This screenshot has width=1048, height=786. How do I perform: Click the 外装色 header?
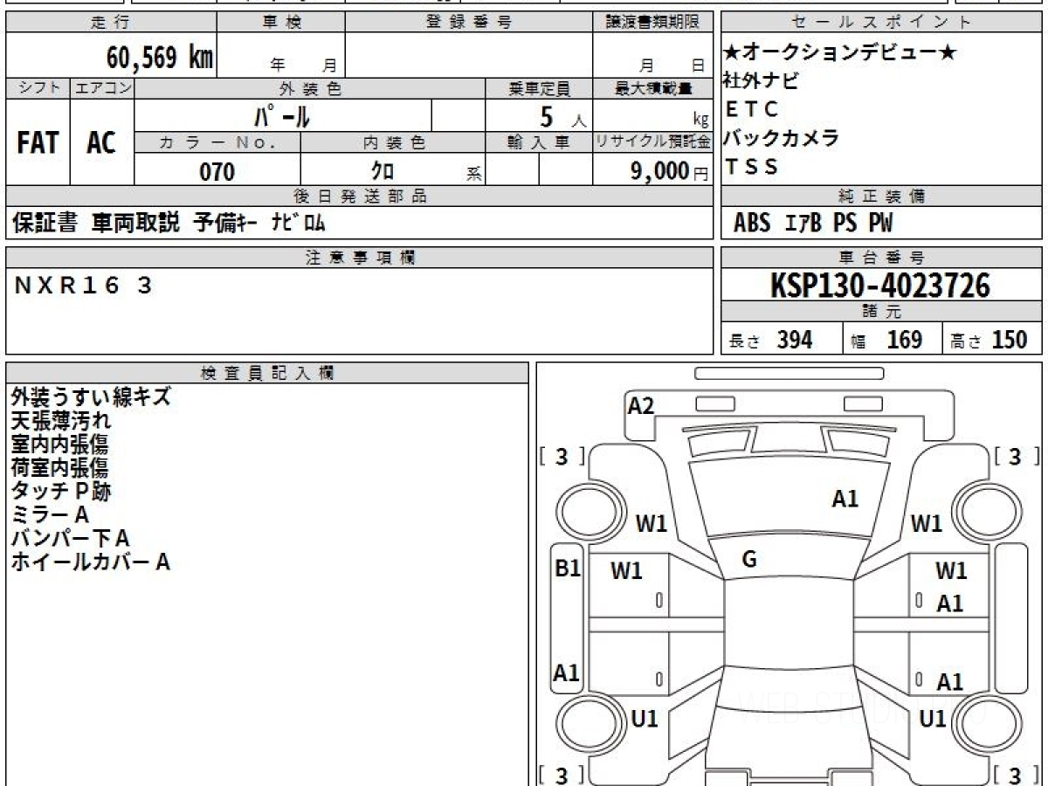tap(310, 88)
